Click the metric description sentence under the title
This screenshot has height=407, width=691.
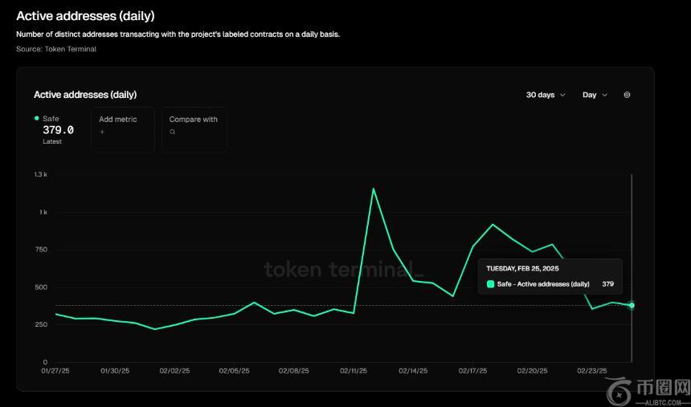178,35
